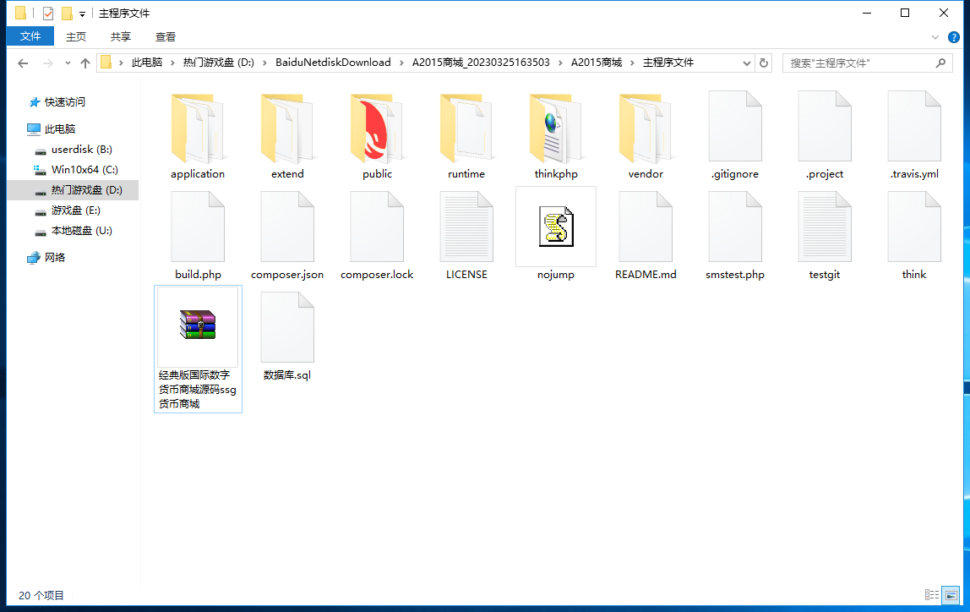Open the address bar history dropdown
Image resolution: width=970 pixels, height=612 pixels.
747,63
